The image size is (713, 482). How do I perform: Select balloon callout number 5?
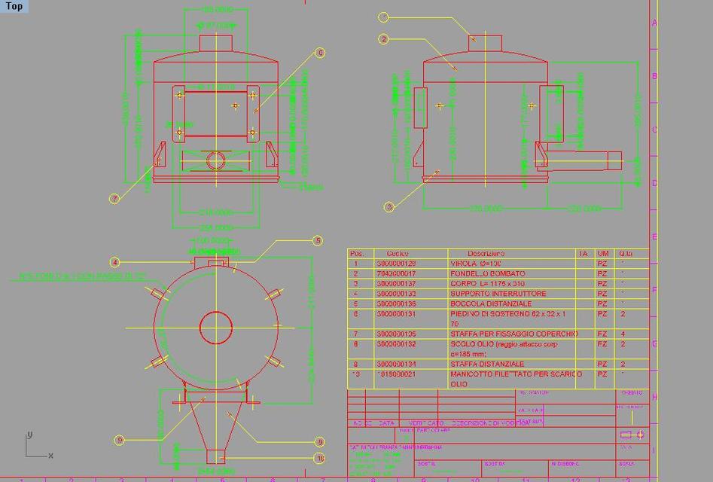click(x=318, y=241)
